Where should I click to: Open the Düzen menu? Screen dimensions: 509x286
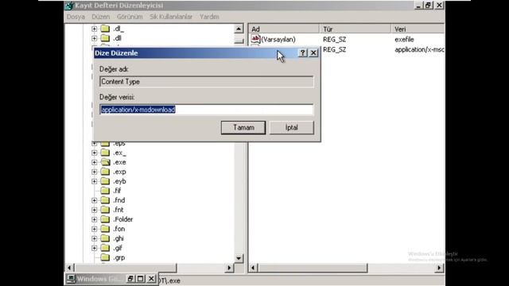tap(101, 17)
